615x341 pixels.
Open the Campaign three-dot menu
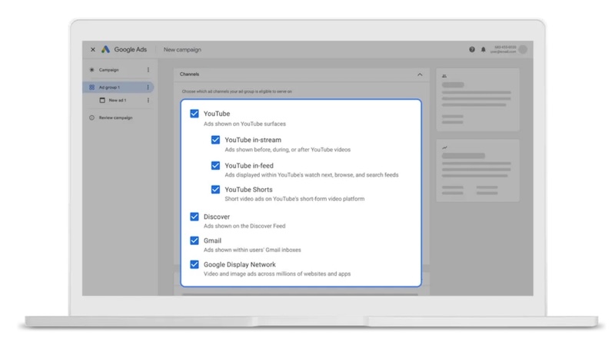tap(148, 70)
